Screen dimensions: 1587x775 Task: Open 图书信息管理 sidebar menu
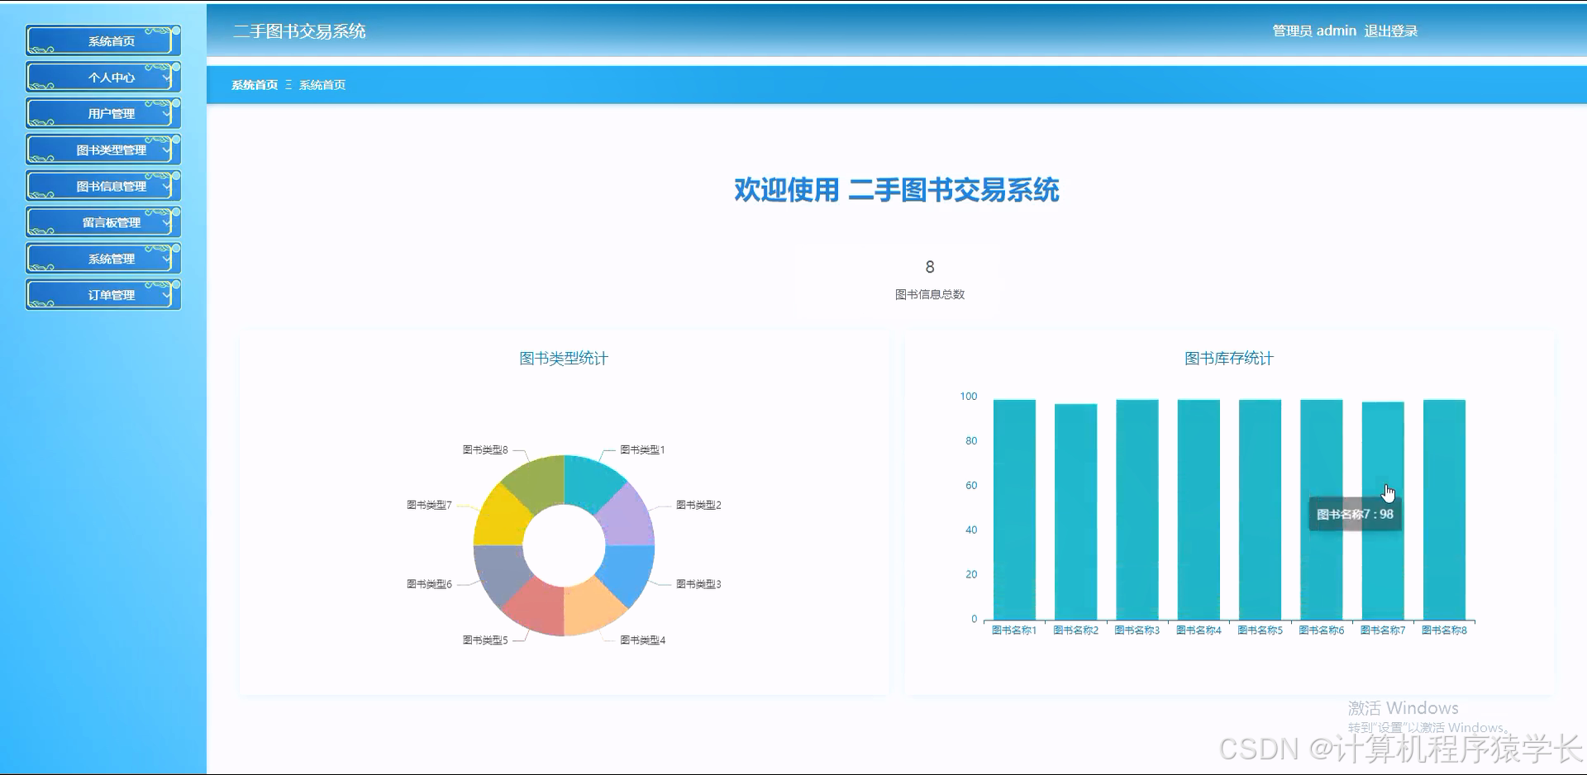click(103, 186)
